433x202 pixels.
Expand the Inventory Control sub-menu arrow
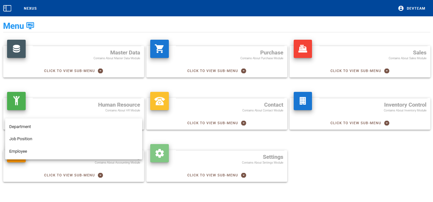[x=387, y=123]
